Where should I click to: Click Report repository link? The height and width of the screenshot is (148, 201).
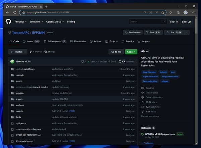150,116
